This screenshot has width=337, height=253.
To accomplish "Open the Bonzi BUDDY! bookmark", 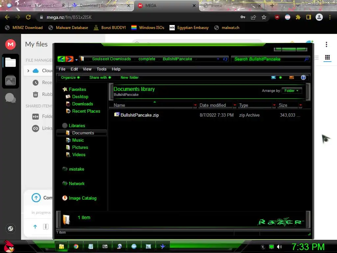I will pyautogui.click(x=110, y=28).
